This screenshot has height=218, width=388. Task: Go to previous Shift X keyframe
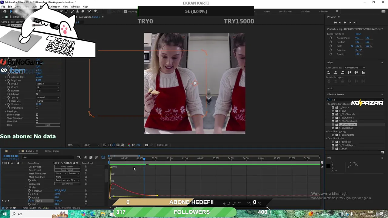coord(2,201)
